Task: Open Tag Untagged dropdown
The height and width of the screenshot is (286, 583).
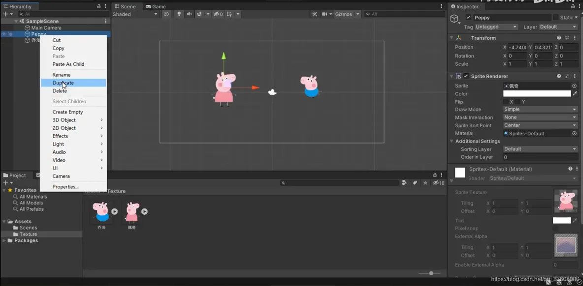Action: [496, 27]
